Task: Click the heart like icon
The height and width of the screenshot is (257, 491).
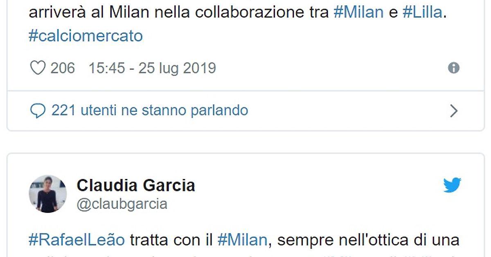Action: [x=38, y=68]
